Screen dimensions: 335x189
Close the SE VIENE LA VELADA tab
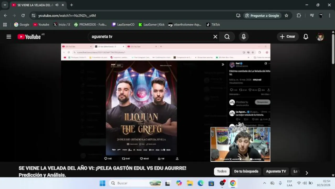63,5
